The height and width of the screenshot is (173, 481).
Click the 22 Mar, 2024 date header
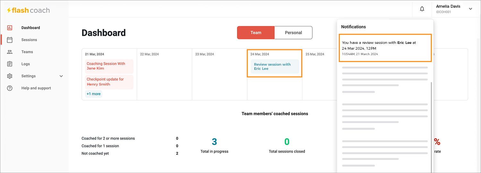coord(149,54)
